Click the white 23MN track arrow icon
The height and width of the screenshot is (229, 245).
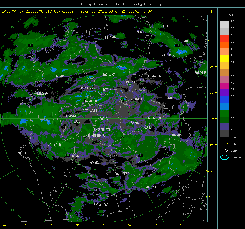coord(224,151)
